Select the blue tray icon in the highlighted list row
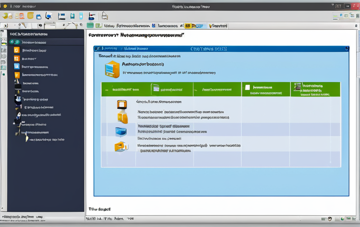 (121, 132)
